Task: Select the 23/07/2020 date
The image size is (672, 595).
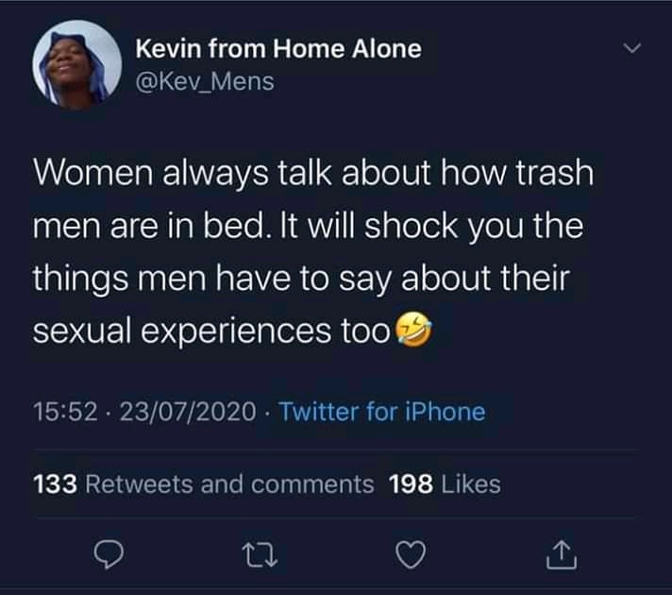Action: coord(188,412)
